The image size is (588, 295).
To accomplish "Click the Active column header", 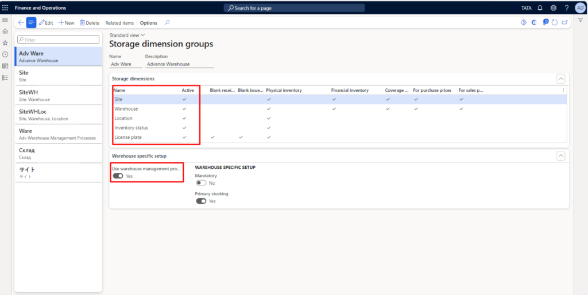I will 188,90.
